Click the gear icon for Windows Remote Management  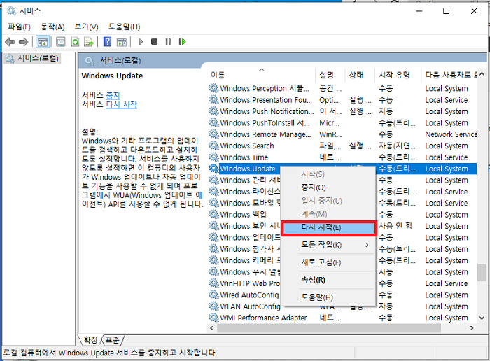click(213, 134)
